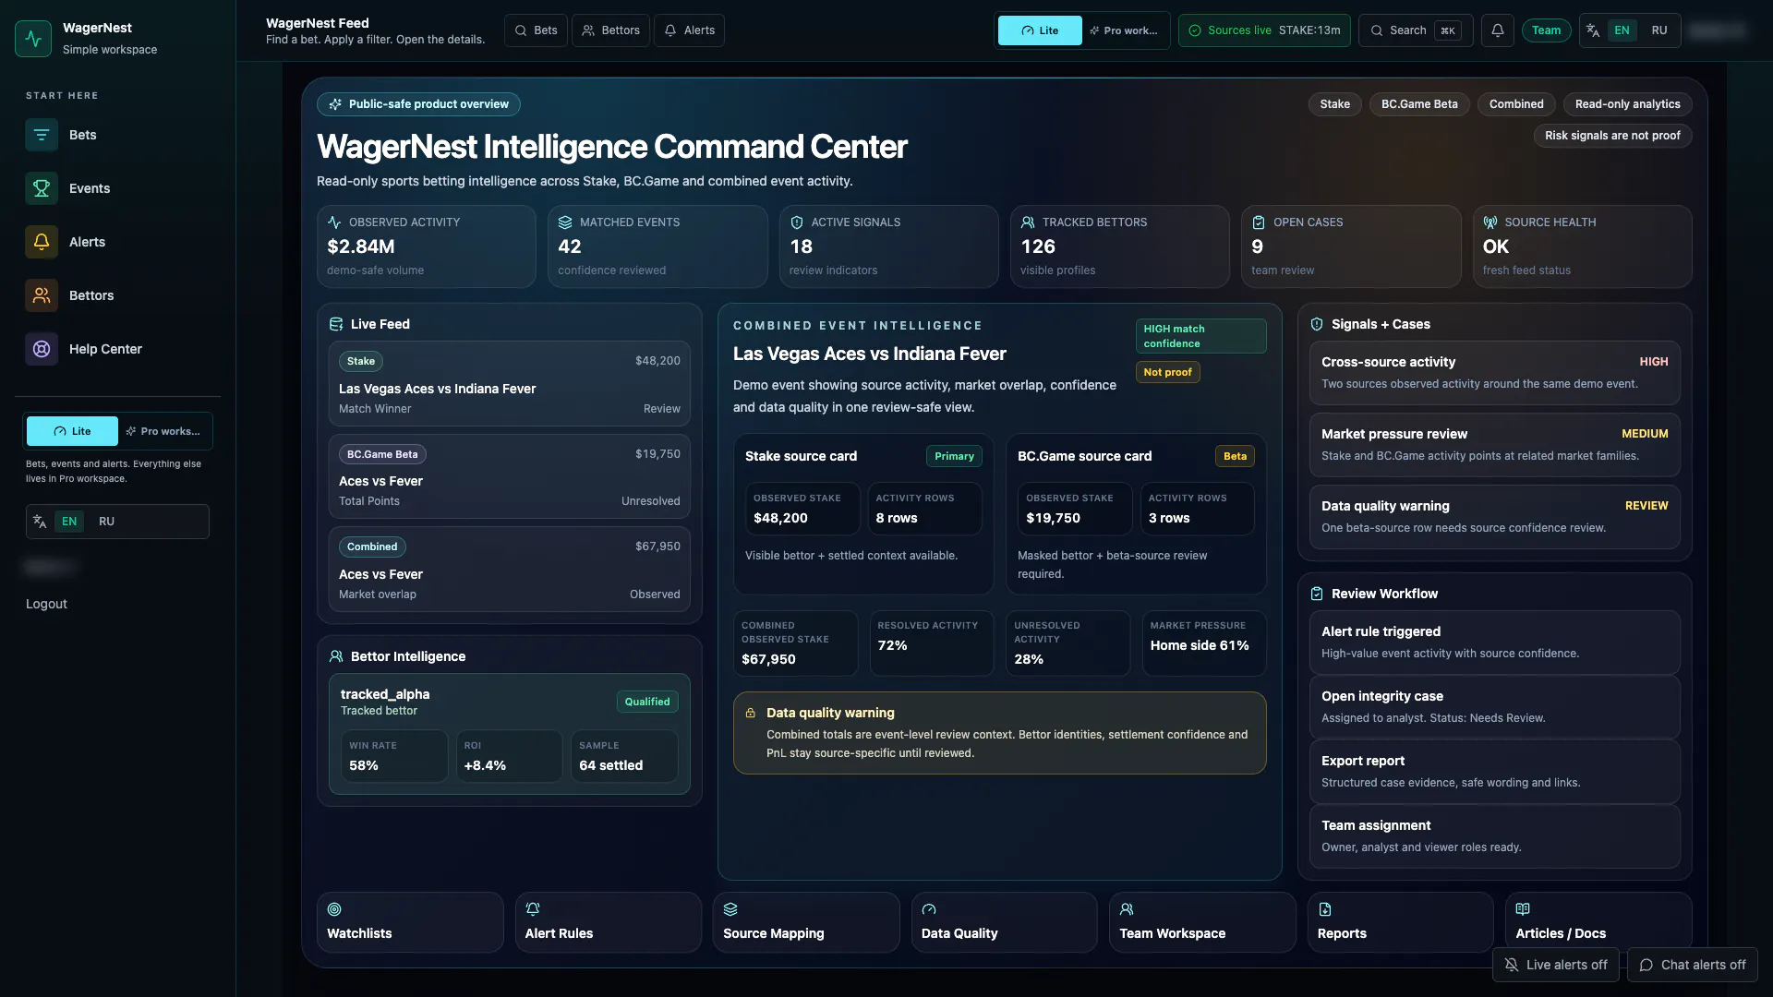Click the Articles / Docs book icon
This screenshot has height=997, width=1773.
pos(1523,909)
